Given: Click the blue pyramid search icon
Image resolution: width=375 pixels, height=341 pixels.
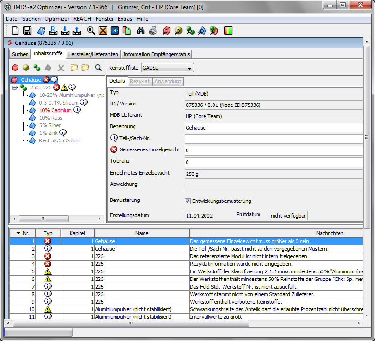Looking at the screenshot, I should [x=202, y=31].
